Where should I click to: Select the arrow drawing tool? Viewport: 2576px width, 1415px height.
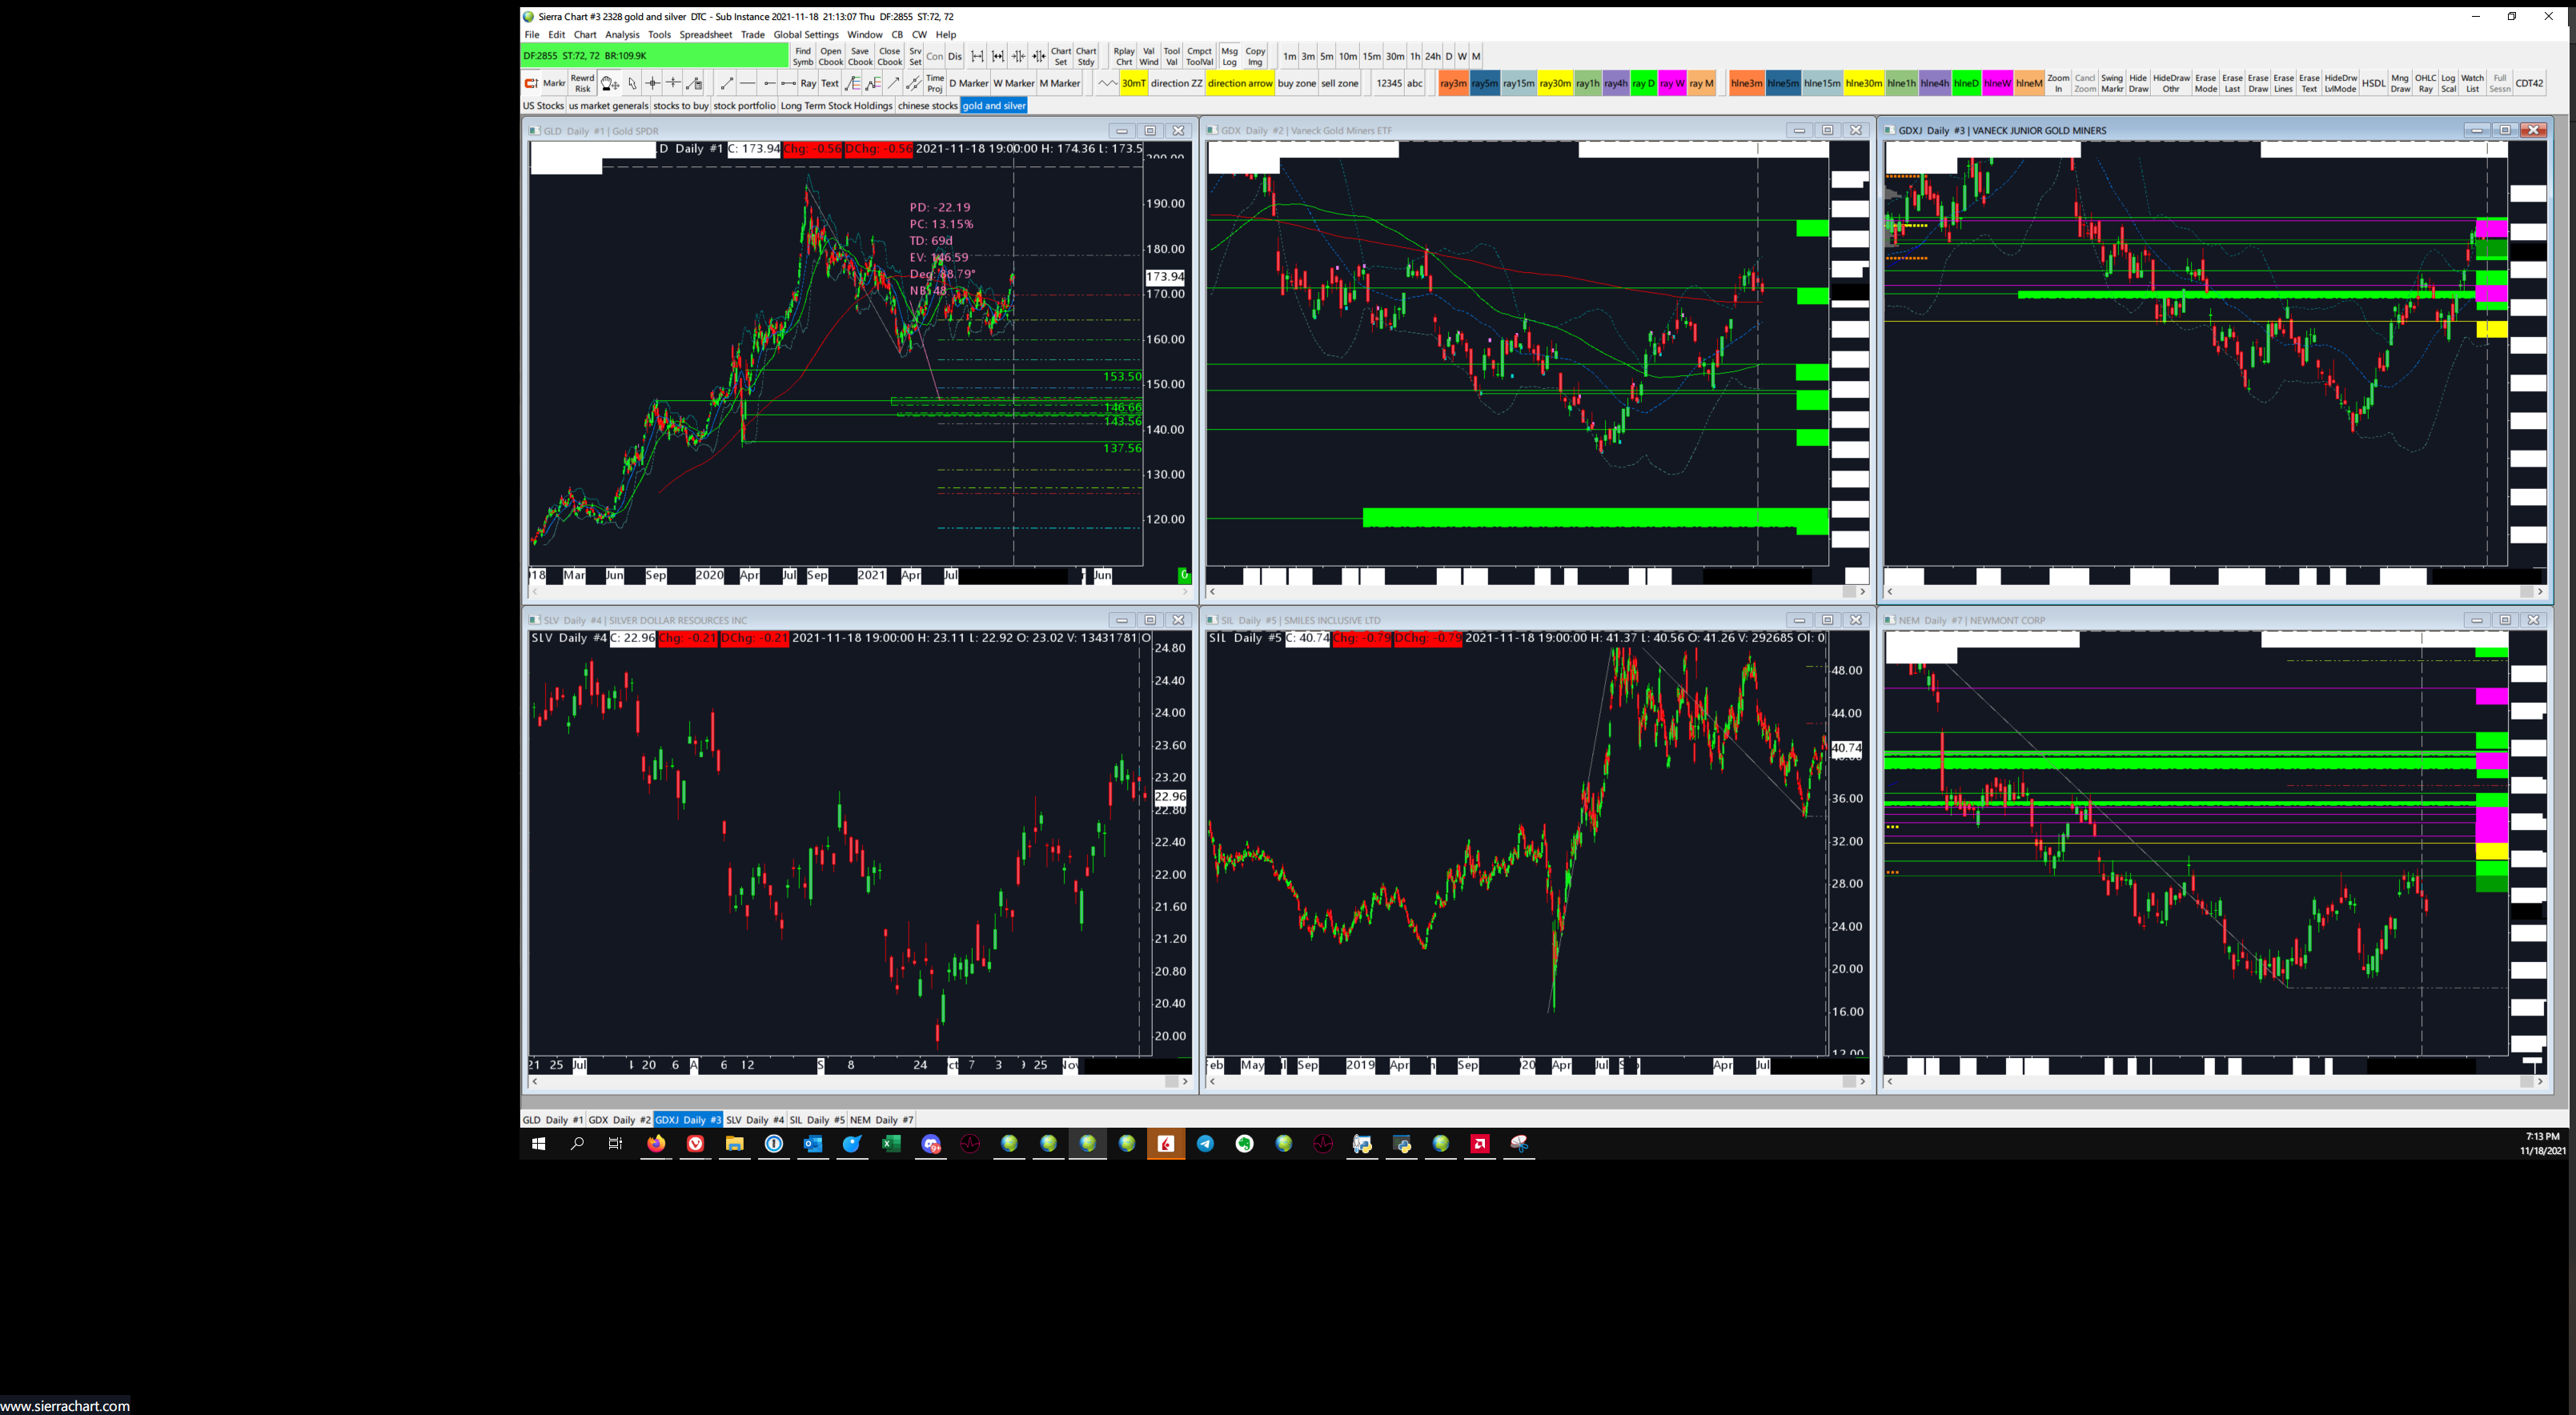894,83
